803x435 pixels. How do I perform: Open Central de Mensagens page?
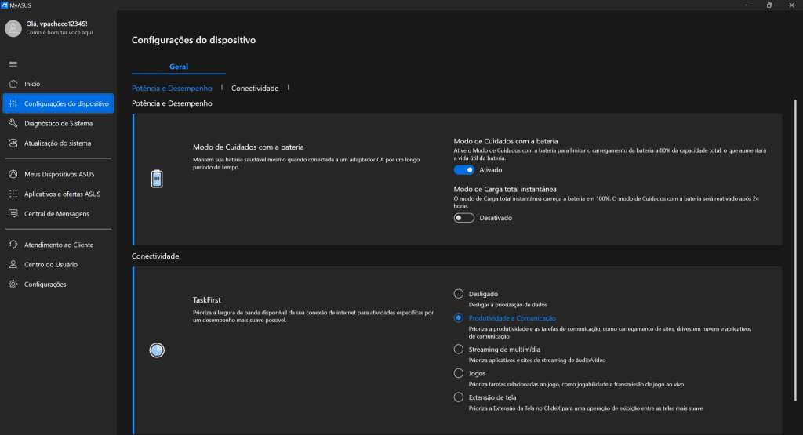coord(58,213)
